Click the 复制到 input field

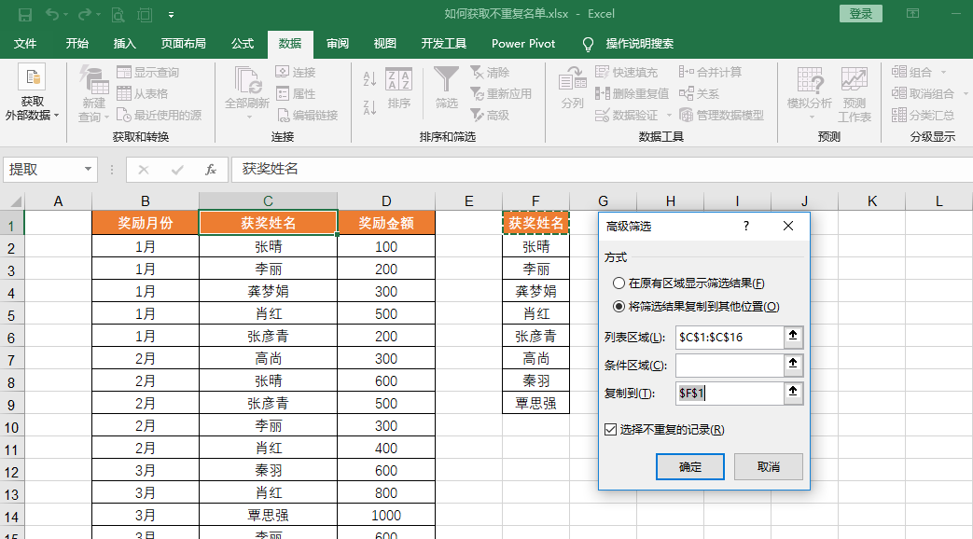click(730, 393)
